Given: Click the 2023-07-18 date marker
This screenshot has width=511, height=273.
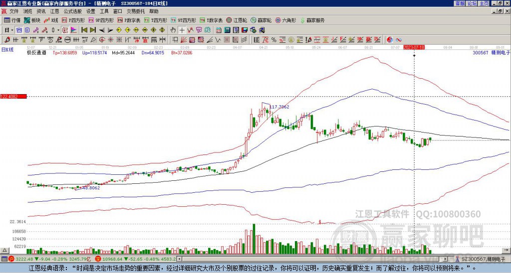Looking at the screenshot, I should tap(414, 47).
